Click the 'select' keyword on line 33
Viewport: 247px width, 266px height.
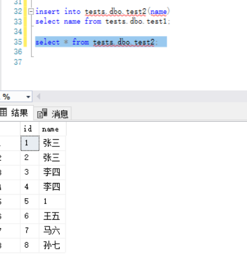[47, 21]
